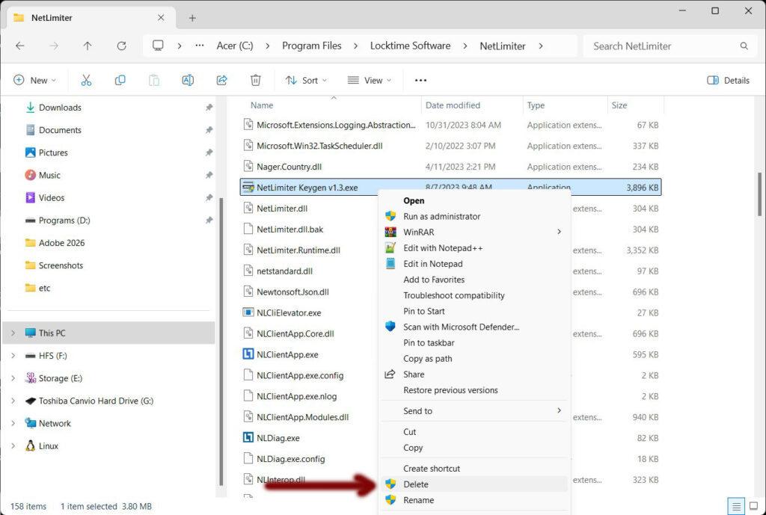Switch to large thumbnails view in status bar
Image resolution: width=766 pixels, height=515 pixels.
point(753,507)
